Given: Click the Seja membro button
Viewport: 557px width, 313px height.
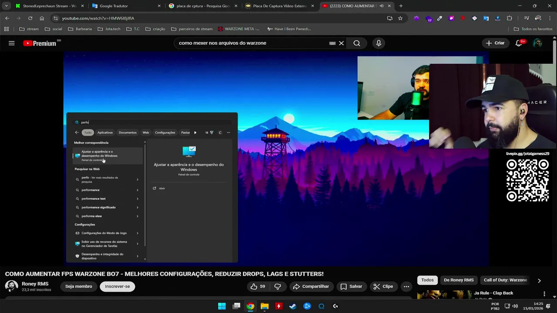Looking at the screenshot, I should [x=79, y=286].
